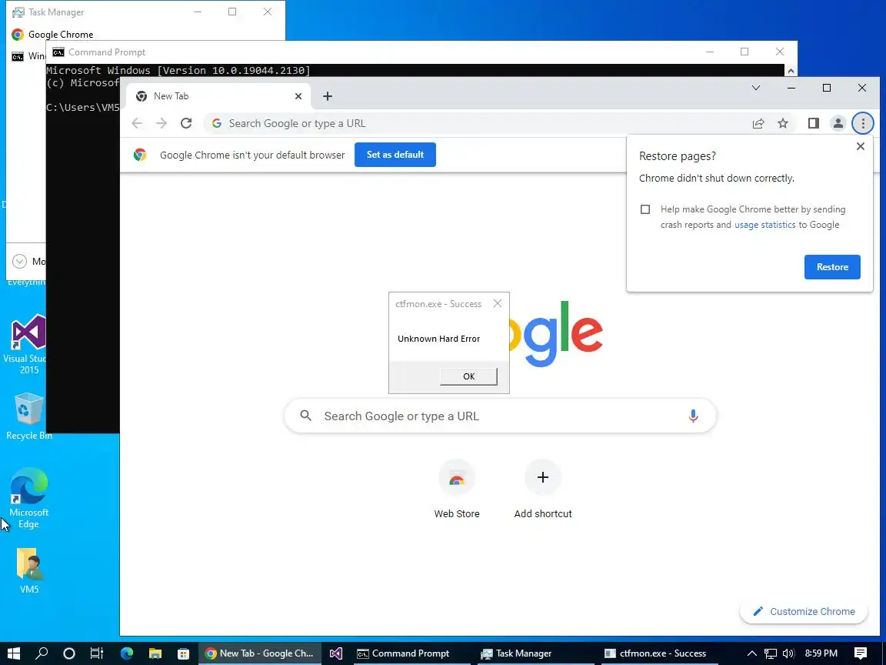Open Visual Studio 2015 desktop shortcut
The image size is (886, 665).
pos(27,344)
